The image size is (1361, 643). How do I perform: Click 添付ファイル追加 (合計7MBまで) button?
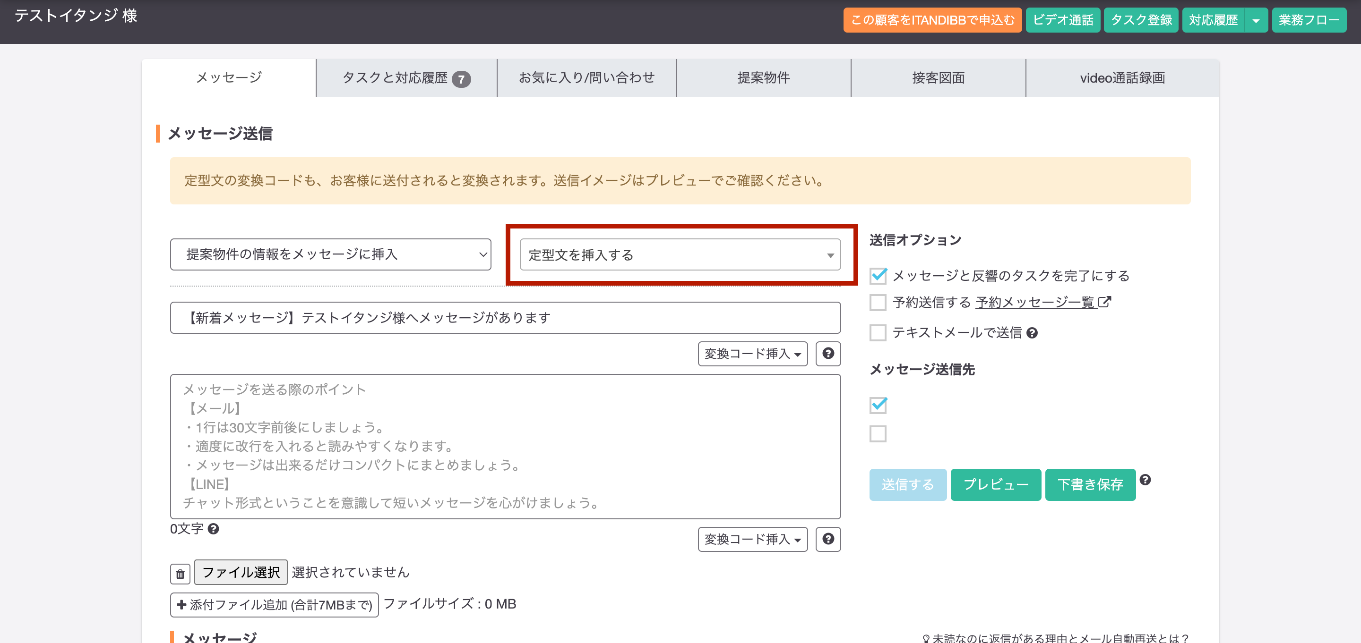[x=274, y=605]
